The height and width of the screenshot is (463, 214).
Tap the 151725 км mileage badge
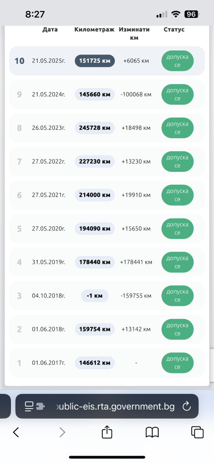point(95,61)
